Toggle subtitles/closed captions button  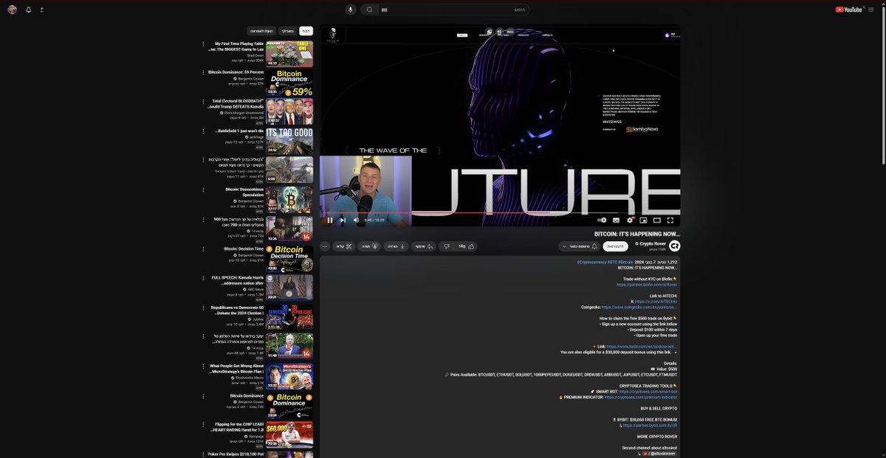coord(616,220)
